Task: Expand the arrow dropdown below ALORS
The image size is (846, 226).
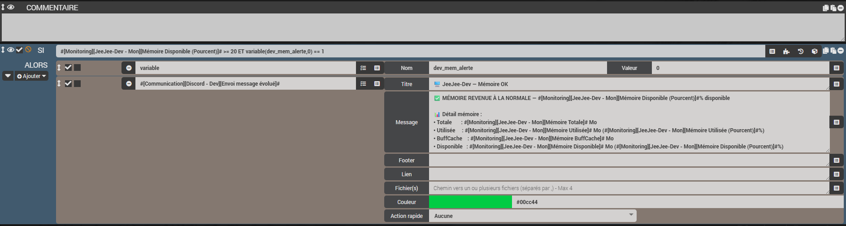Action: [x=8, y=76]
